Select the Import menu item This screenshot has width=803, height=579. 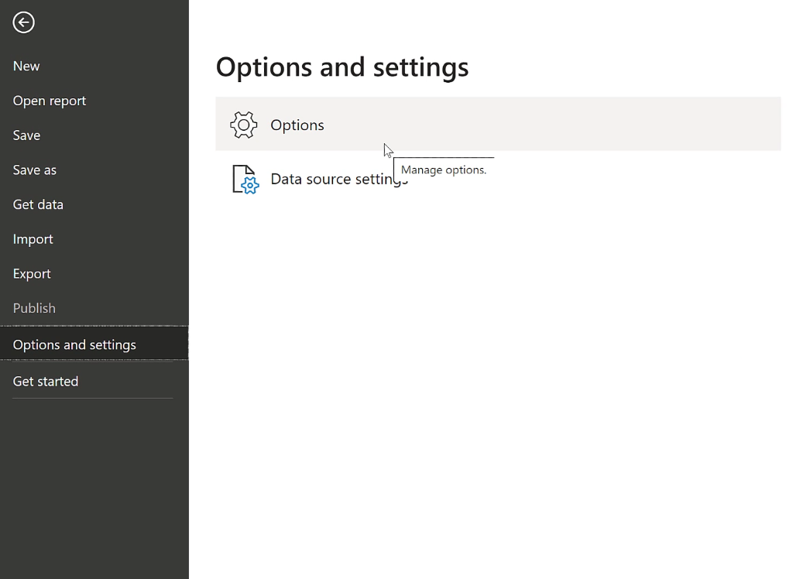click(x=33, y=239)
